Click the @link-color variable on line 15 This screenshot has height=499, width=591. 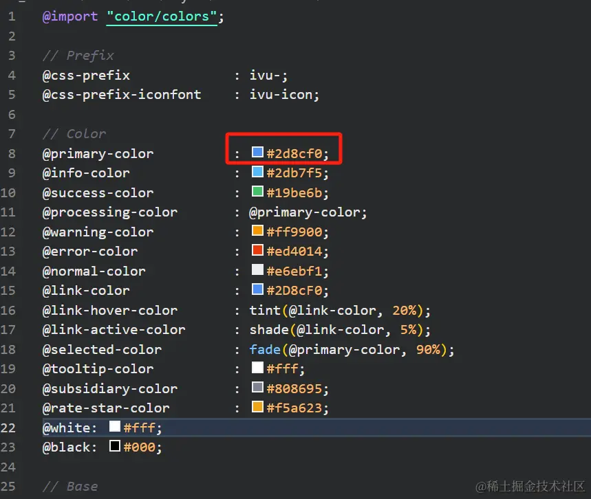click(x=86, y=291)
